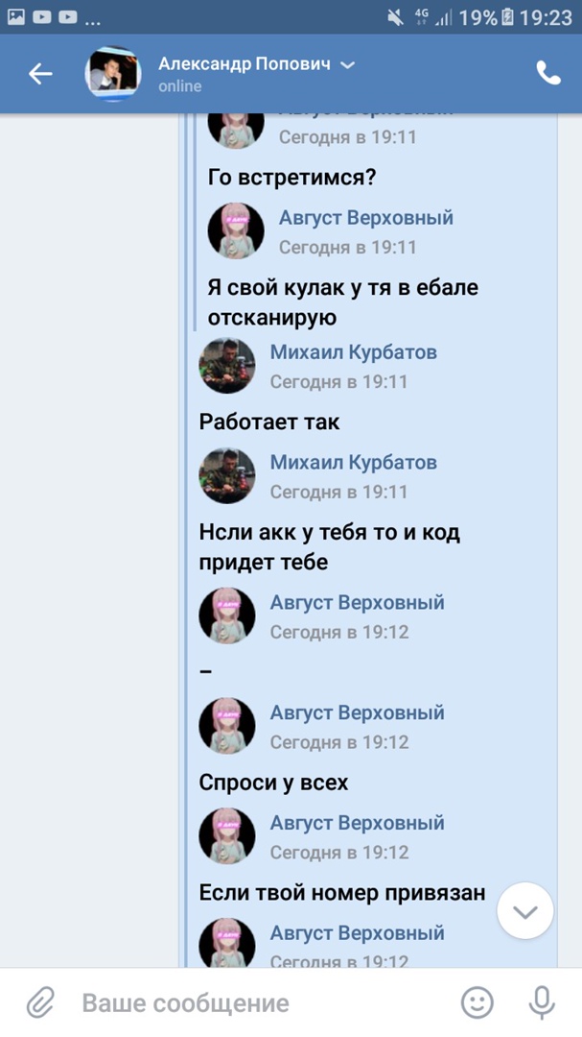Tap the Александр Попович chat title
Image resolution: width=582 pixels, height=1037 pixels.
click(244, 64)
